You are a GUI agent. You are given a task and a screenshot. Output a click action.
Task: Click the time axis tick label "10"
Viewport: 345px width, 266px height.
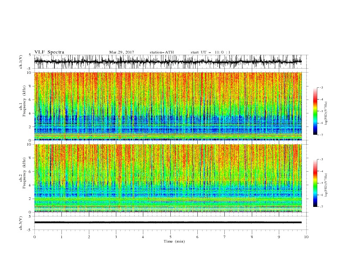pos(306,237)
